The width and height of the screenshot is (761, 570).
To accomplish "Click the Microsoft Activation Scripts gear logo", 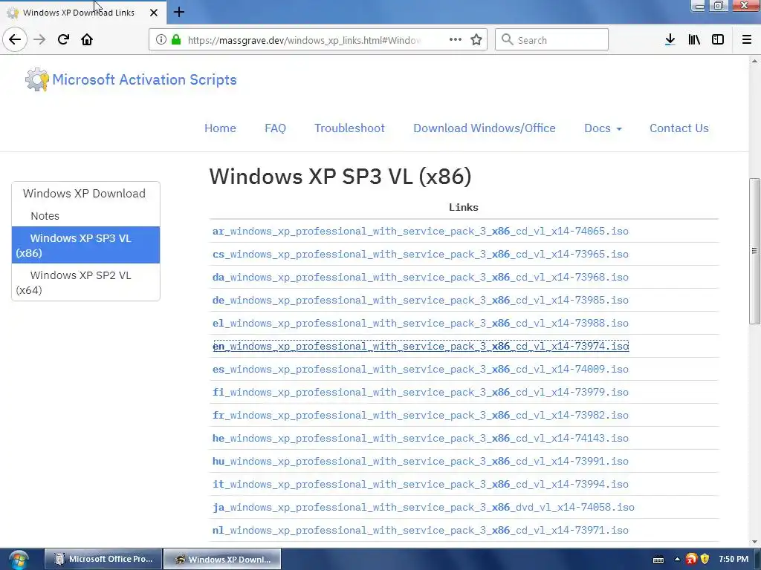I will point(37,79).
